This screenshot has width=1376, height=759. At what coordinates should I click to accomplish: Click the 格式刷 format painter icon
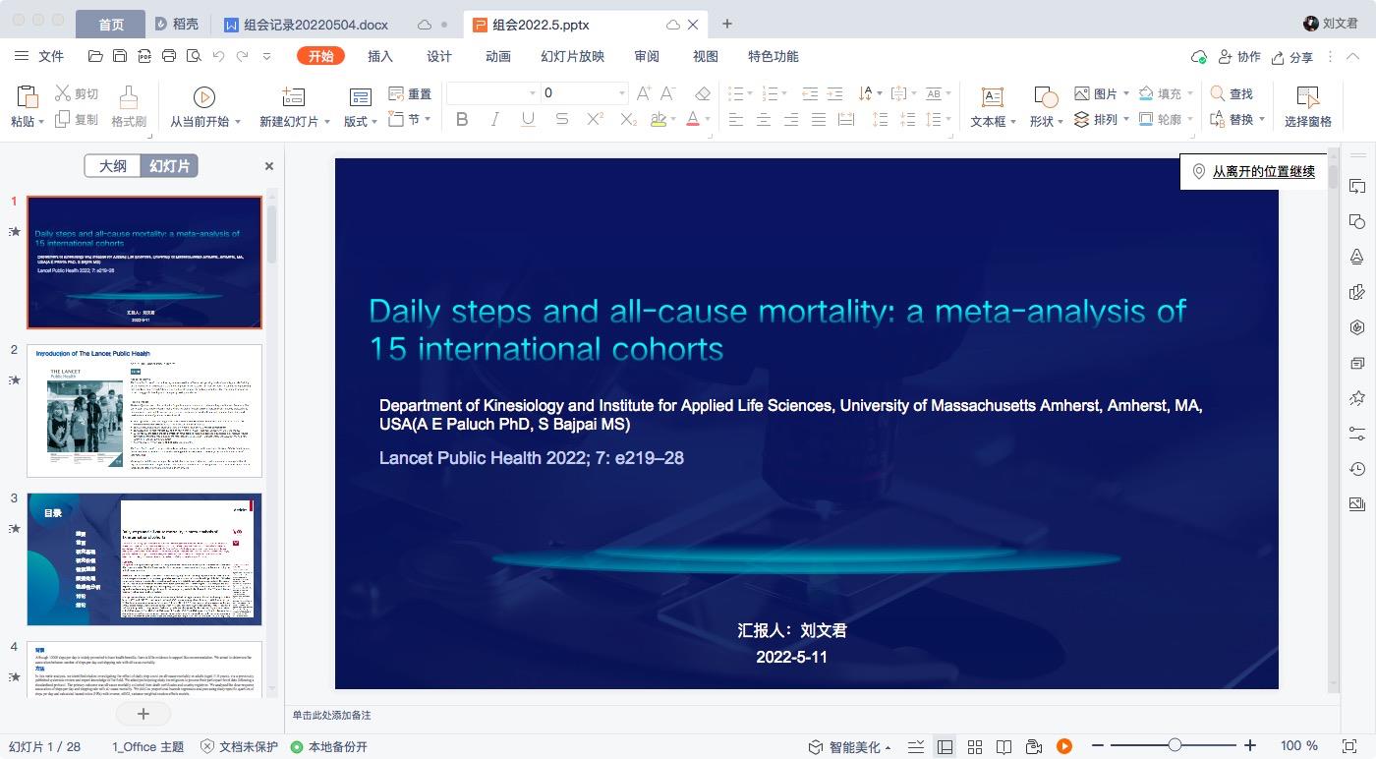[128, 97]
